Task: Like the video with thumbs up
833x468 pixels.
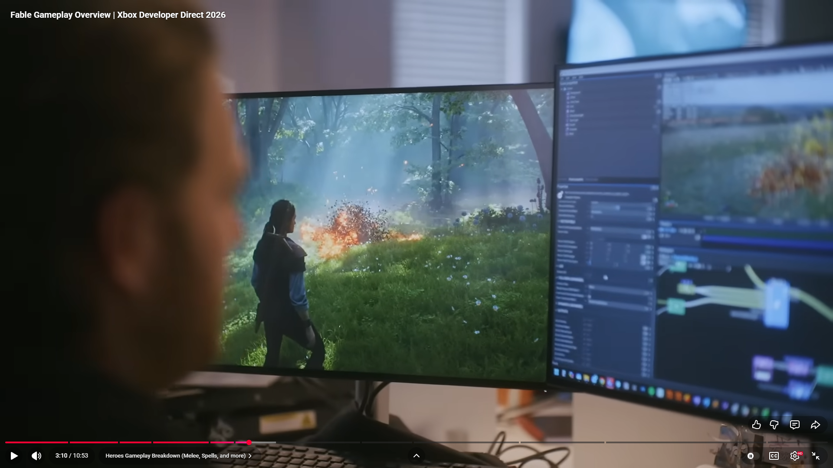Action: click(x=756, y=425)
